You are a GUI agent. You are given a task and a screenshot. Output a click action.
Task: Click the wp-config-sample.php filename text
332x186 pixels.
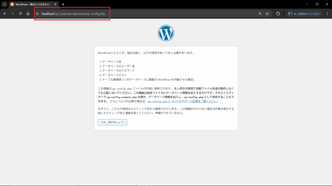[x=122, y=97]
